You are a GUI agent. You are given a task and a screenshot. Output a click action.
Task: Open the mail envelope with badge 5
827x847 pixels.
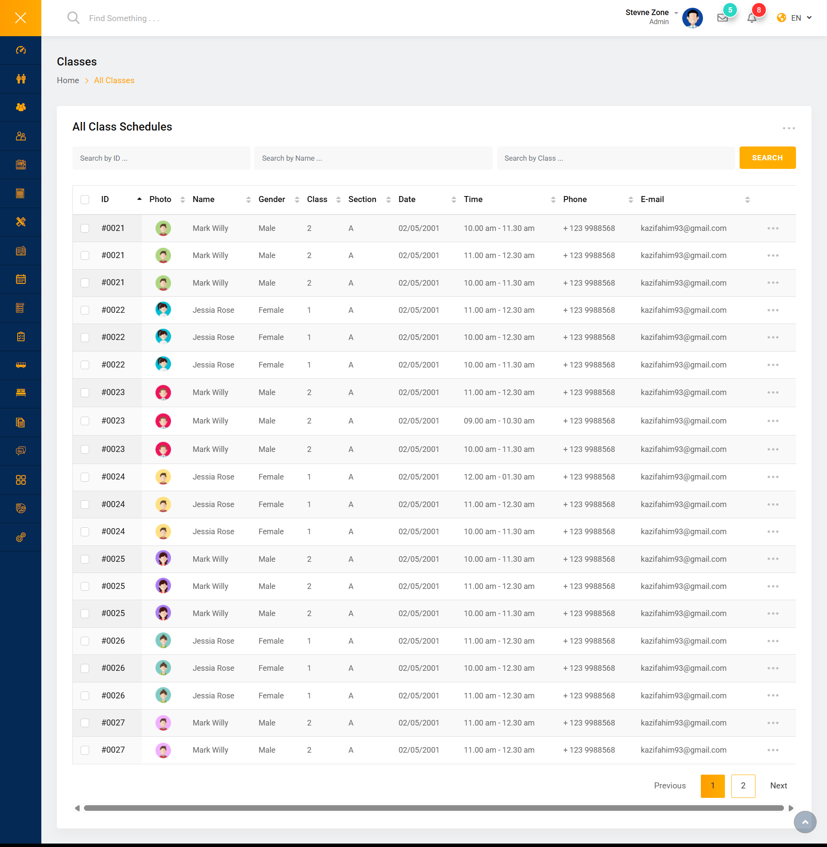[722, 18]
